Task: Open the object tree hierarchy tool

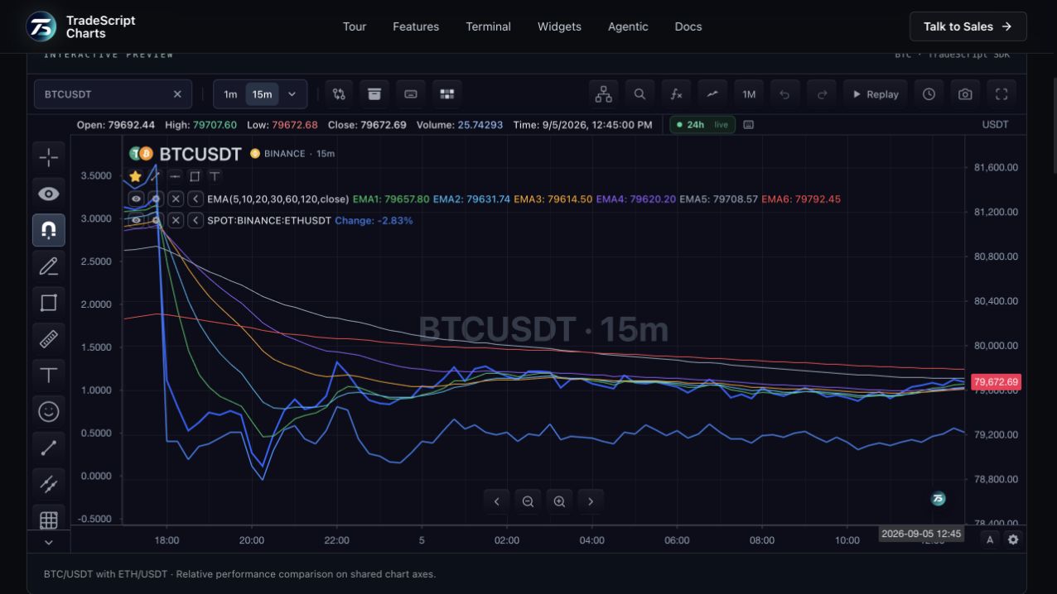Action: tap(604, 94)
